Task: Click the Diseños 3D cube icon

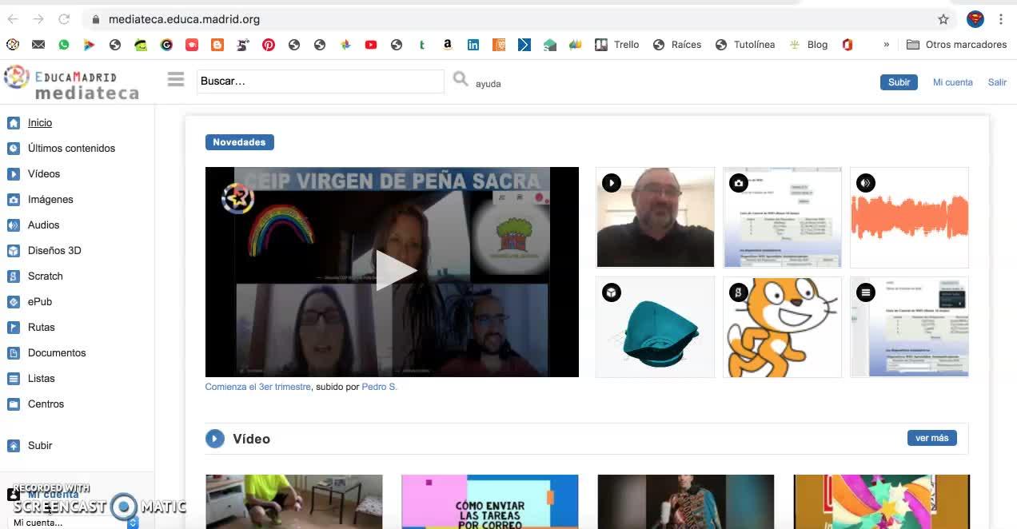Action: [13, 251]
